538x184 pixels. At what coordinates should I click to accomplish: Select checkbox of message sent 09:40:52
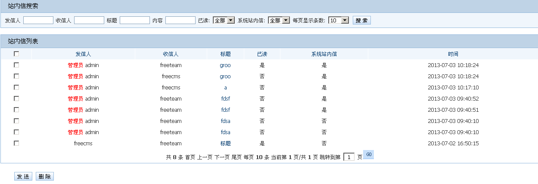click(16, 98)
